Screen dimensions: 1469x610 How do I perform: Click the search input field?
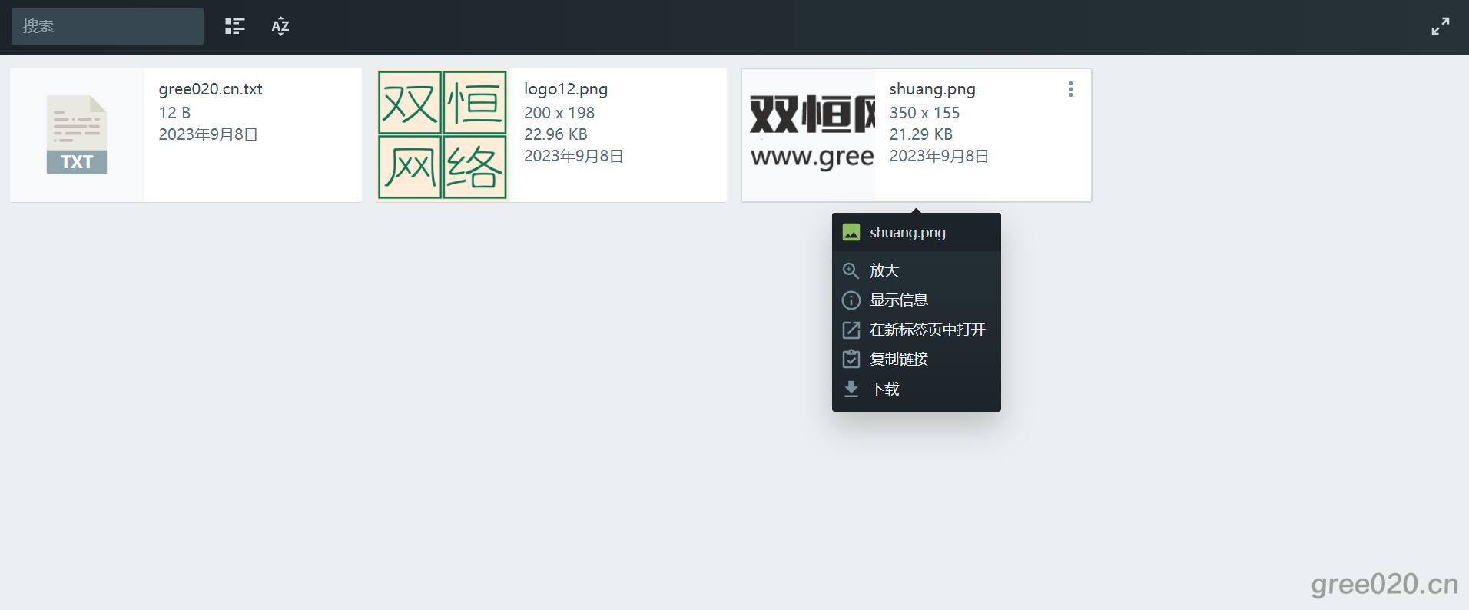point(108,26)
